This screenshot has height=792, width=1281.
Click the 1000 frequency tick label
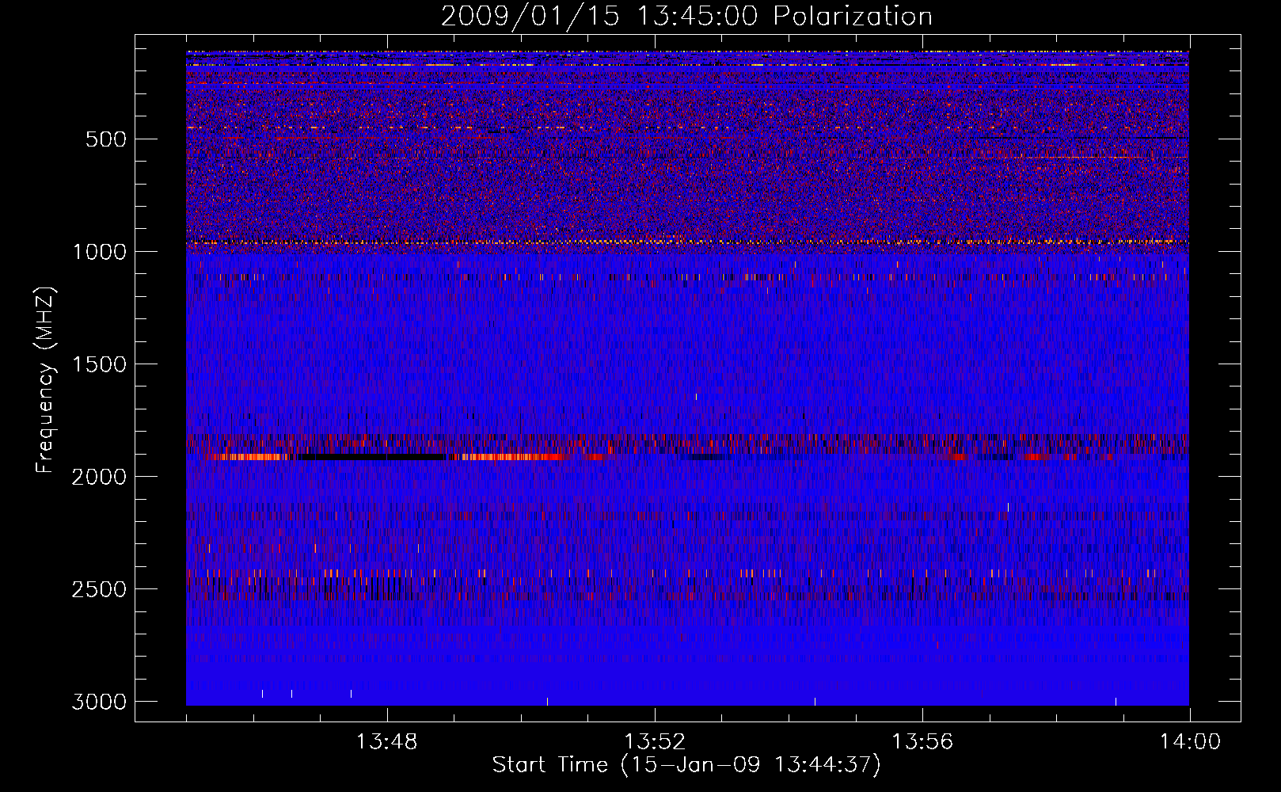coord(100,252)
